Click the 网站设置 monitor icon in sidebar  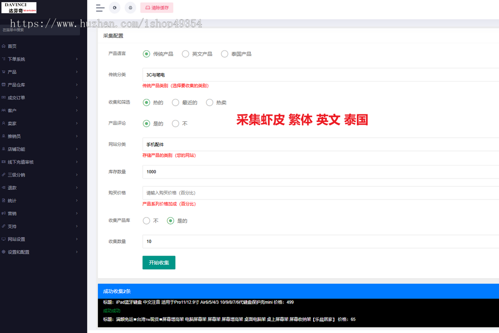[x=4, y=239]
